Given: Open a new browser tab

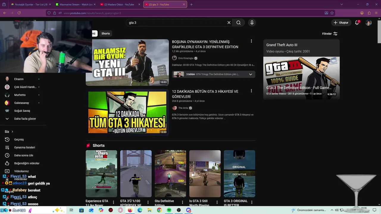Looking at the screenshot, I should 191,4.
